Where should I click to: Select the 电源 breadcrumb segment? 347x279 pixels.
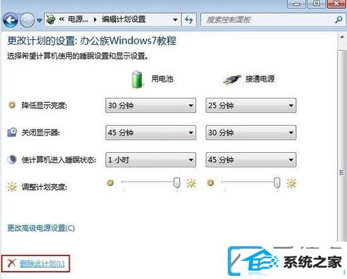[x=78, y=20]
